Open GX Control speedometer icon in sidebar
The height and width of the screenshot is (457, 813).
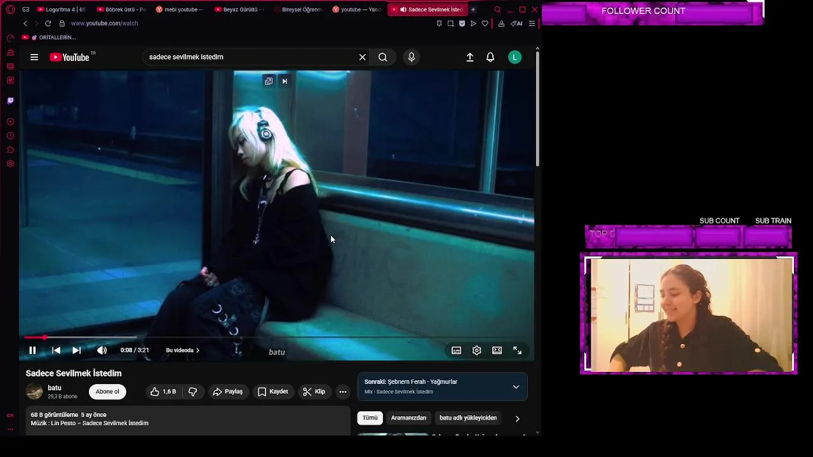tap(10, 38)
